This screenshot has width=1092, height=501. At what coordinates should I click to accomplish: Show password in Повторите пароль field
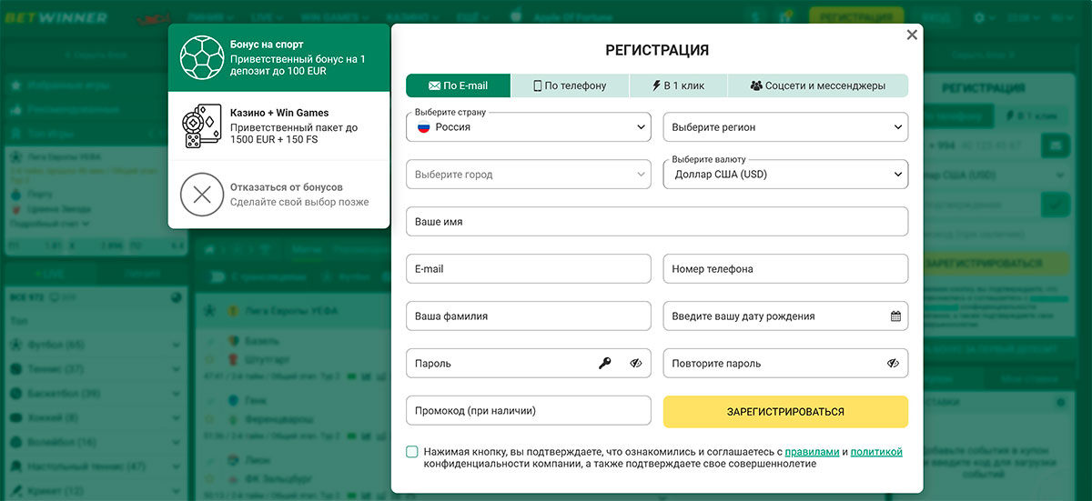[x=894, y=364]
